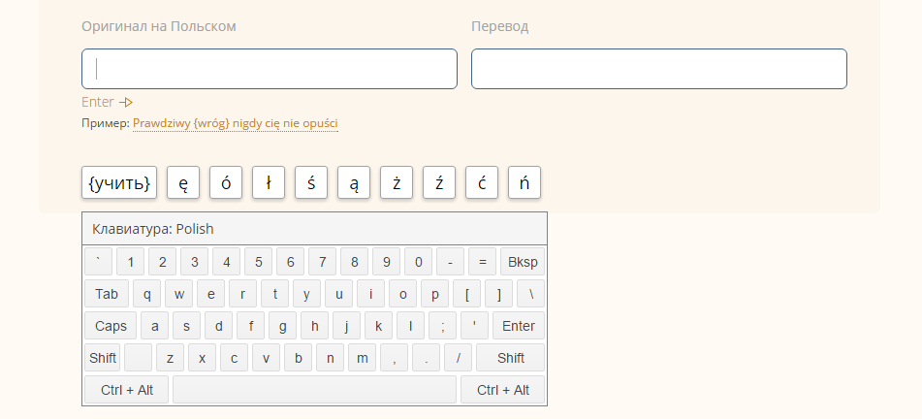Insert the letter ź special character

tap(439, 183)
